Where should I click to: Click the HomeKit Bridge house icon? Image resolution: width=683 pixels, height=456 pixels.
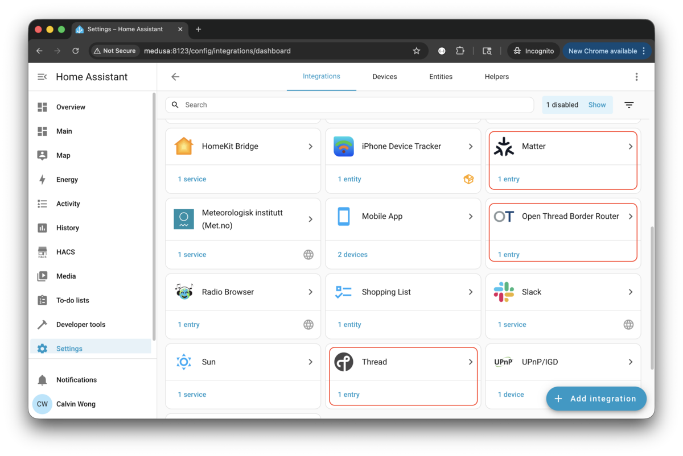[x=184, y=146]
